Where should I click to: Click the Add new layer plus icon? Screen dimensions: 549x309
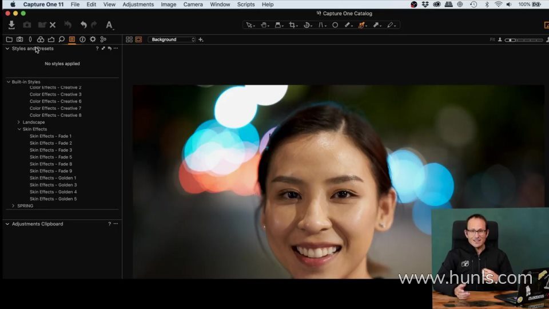tap(201, 39)
